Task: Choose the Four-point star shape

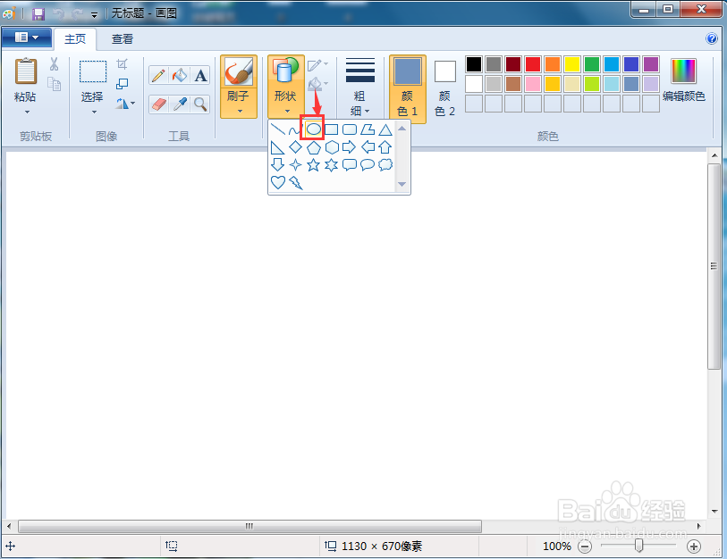Action: click(295, 164)
